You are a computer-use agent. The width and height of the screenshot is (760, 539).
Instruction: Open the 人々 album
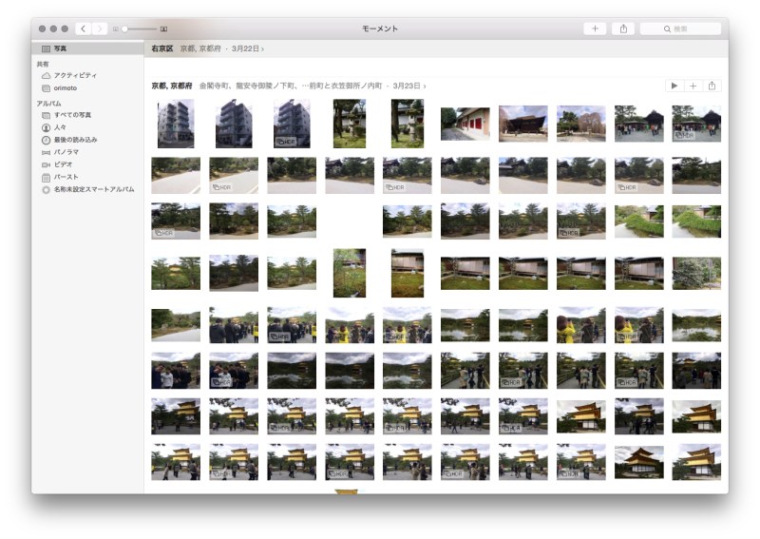pos(60,127)
